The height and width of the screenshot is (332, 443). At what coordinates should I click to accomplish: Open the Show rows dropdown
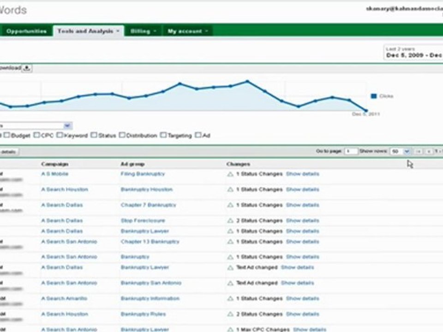tap(400, 152)
